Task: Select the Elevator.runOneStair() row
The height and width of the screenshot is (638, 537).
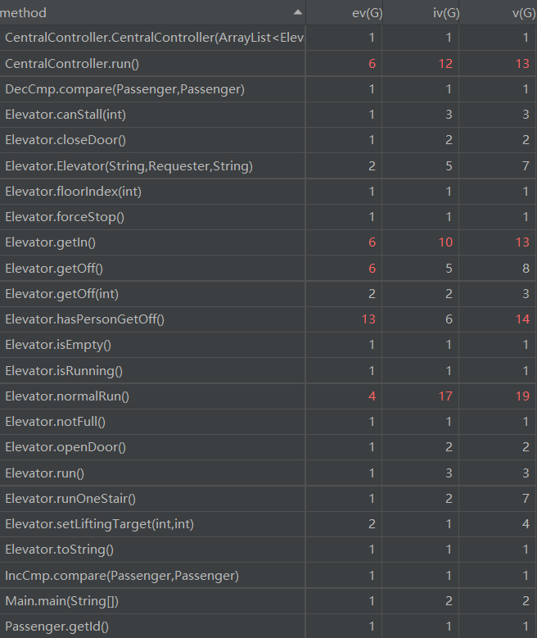Action: click(x=268, y=499)
